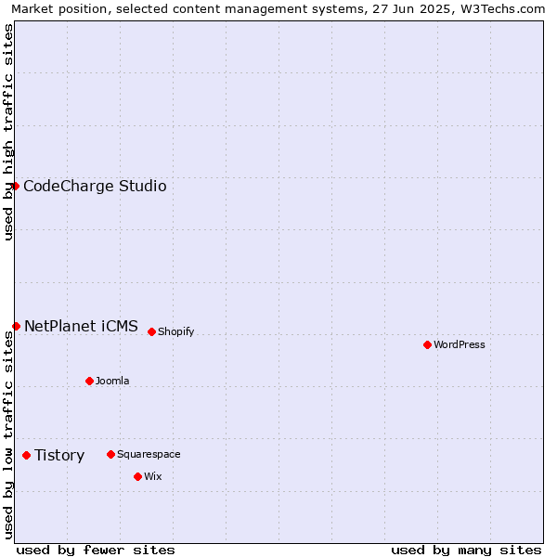This screenshot has width=557, height=557.
Task: Select the Squarespace data point
Action: tap(110, 454)
